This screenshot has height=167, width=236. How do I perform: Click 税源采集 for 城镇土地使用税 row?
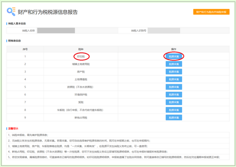174,64
